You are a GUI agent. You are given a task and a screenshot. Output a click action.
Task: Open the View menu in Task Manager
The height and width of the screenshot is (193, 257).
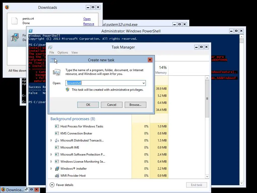click(75, 53)
